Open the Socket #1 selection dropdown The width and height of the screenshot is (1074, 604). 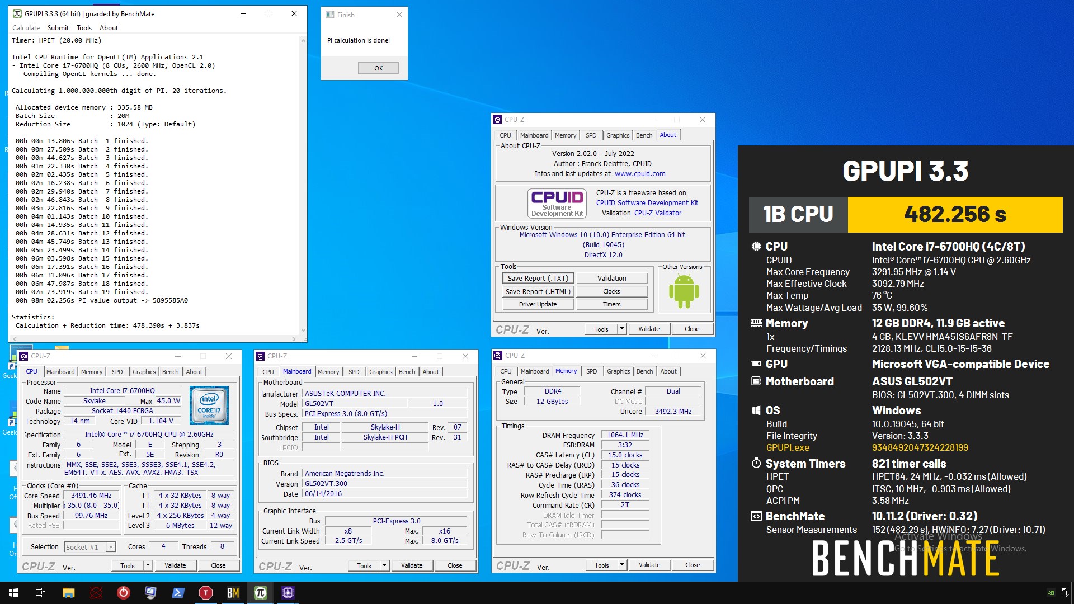[x=89, y=547]
